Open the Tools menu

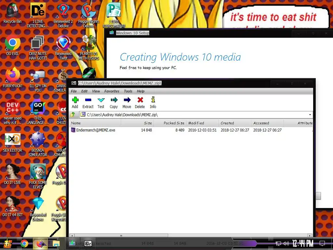click(x=128, y=91)
